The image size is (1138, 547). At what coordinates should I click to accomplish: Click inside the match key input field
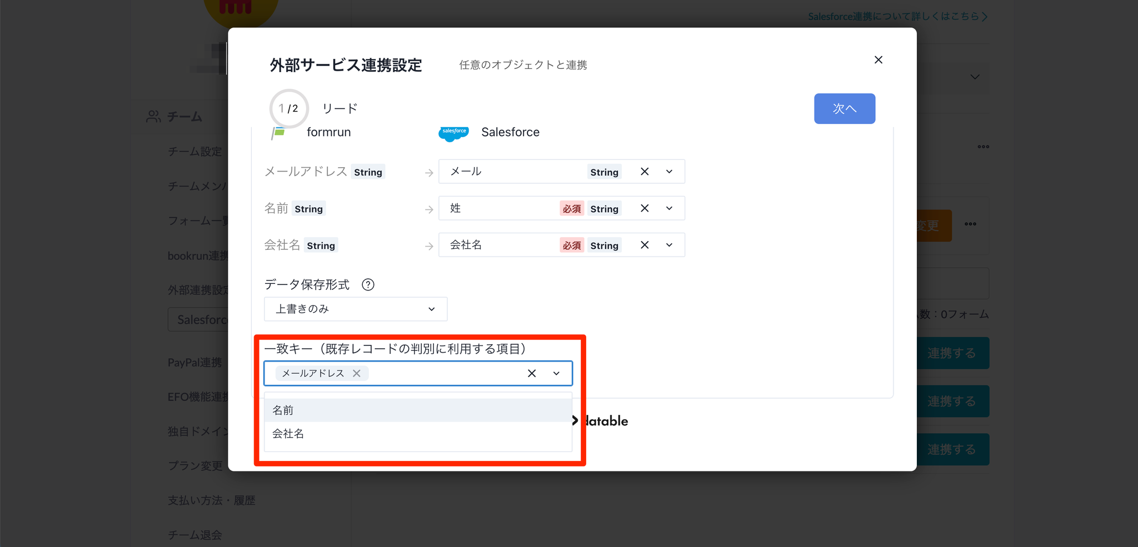[x=445, y=374]
